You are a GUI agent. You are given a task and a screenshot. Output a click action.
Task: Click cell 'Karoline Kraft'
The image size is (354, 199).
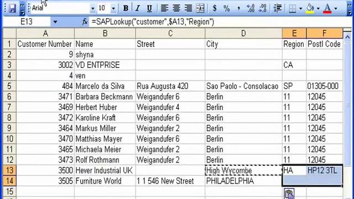(105, 118)
